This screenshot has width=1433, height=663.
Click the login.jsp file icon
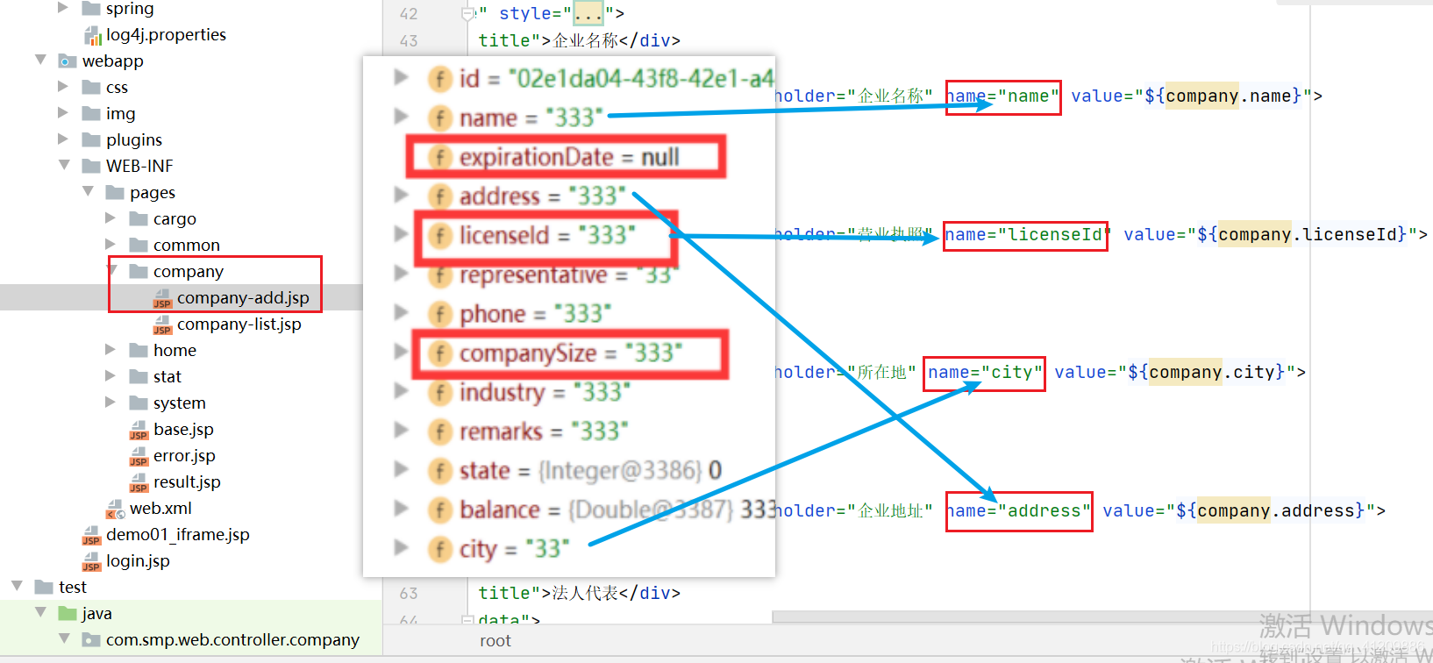[x=91, y=561]
